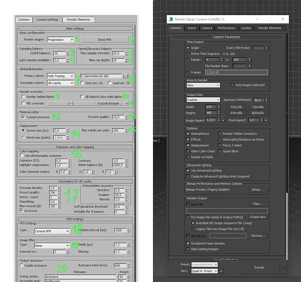This screenshot has height=282, width=301.
Task: Enable the Enable autosave checkbox
Action: point(22,265)
